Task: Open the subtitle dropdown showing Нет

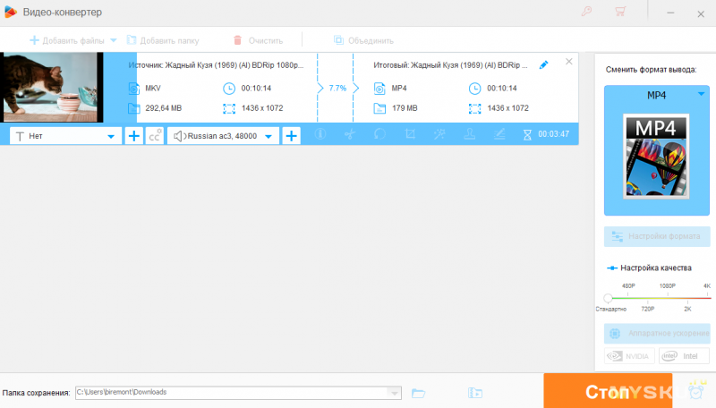Action: [x=64, y=135]
